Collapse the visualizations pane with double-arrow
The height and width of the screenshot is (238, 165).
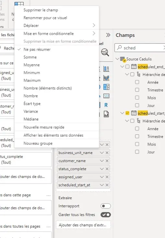(108, 35)
